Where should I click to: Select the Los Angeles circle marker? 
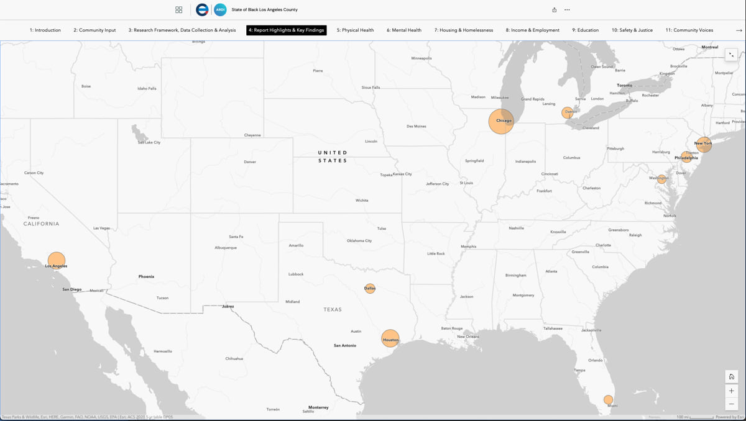(57, 261)
